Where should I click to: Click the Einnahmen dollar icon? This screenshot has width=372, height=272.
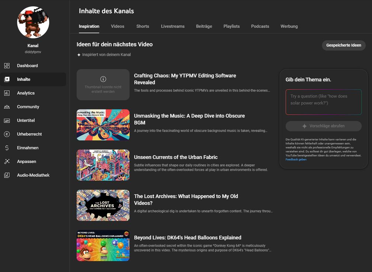click(x=7, y=148)
